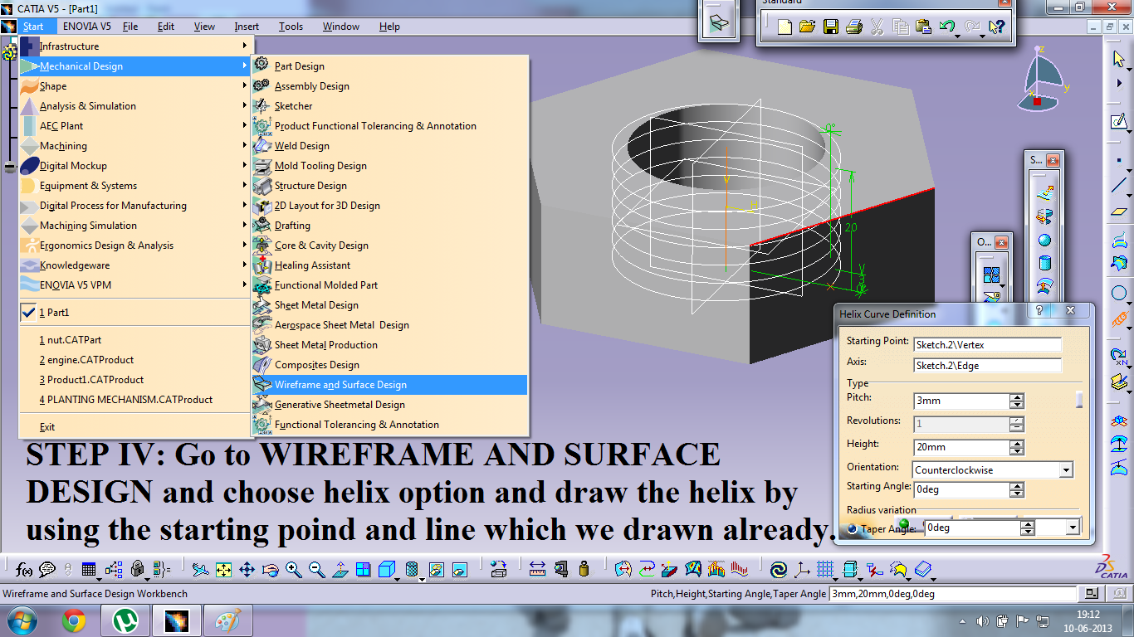1134x637 pixels.
Task: Click the What's This help pointer icon
Action: (996, 27)
